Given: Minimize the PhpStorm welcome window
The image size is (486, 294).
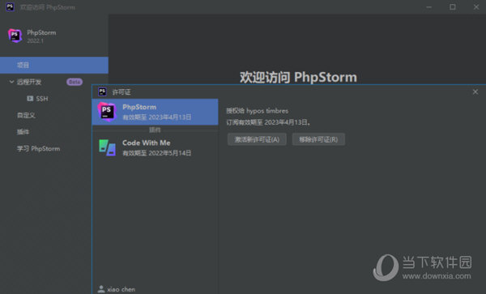Looking at the screenshot, I should pos(428,6).
